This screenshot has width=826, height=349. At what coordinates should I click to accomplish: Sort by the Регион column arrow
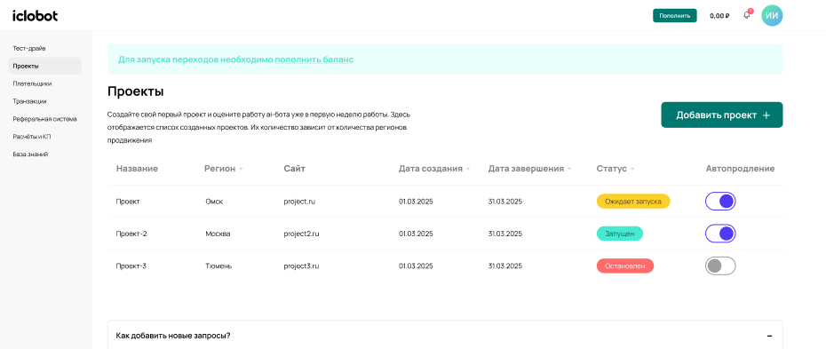(241, 169)
